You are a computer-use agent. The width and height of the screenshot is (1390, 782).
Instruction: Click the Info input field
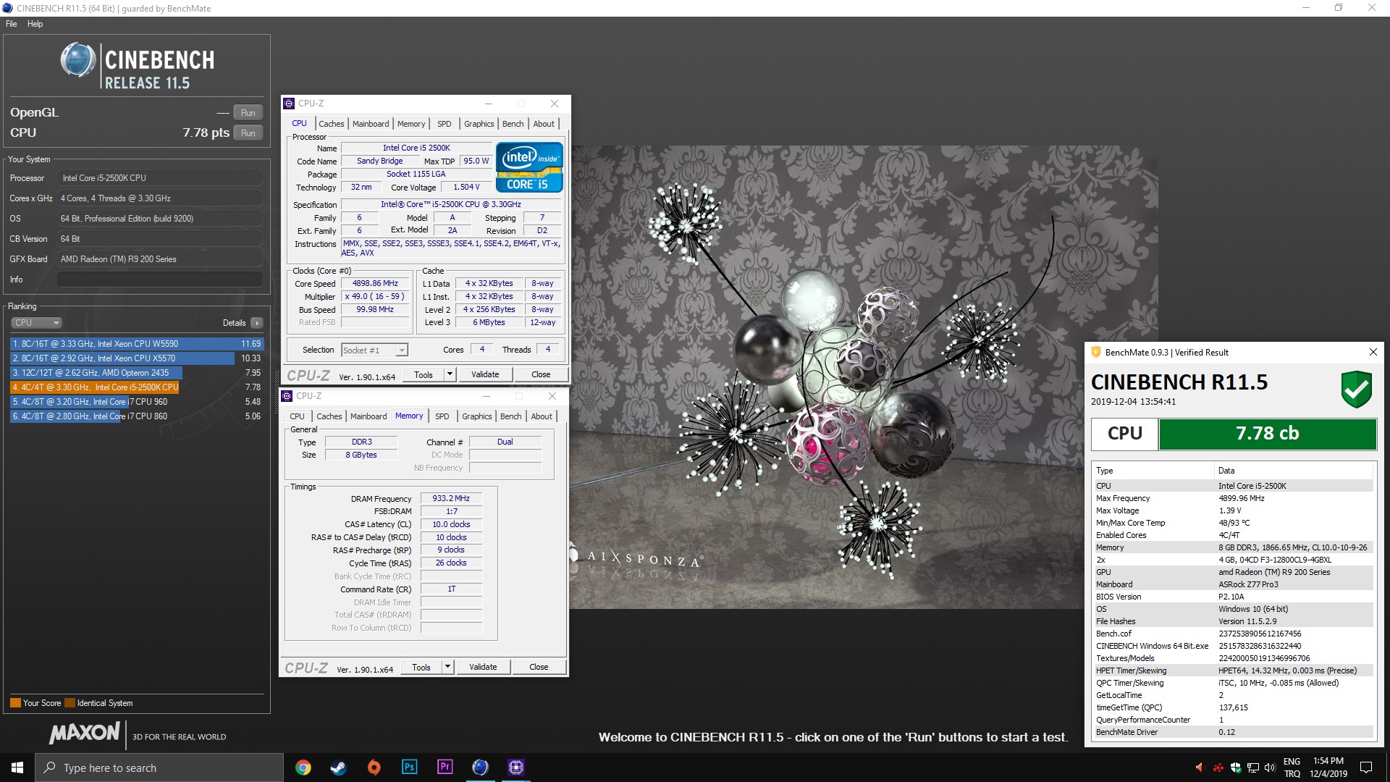159,279
